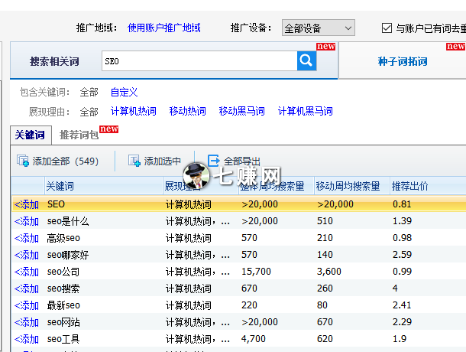Filter by 移动黑马词
The width and height of the screenshot is (466, 352).
tap(241, 111)
